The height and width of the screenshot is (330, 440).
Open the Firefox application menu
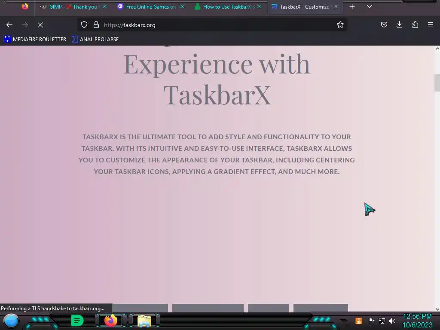click(x=431, y=24)
